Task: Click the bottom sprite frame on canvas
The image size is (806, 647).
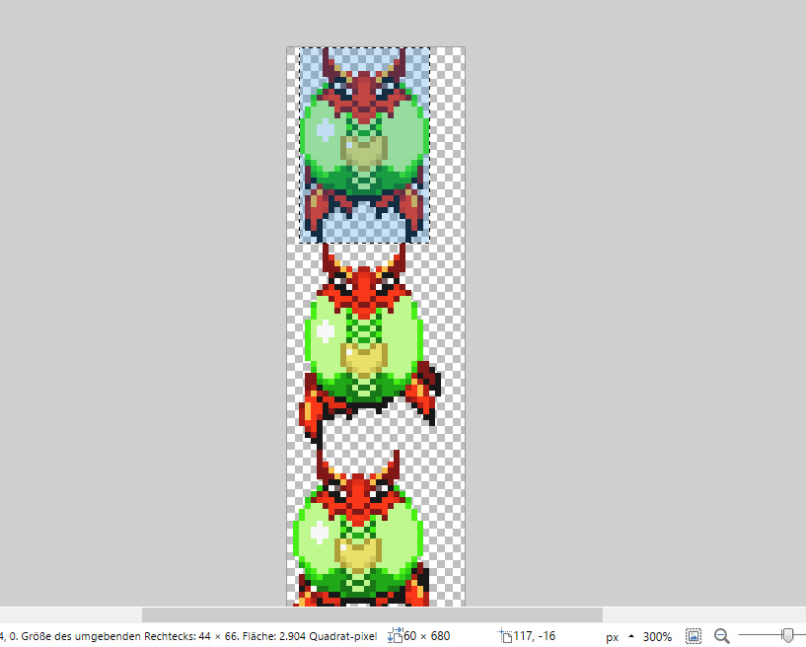Action: pyautogui.click(x=361, y=529)
